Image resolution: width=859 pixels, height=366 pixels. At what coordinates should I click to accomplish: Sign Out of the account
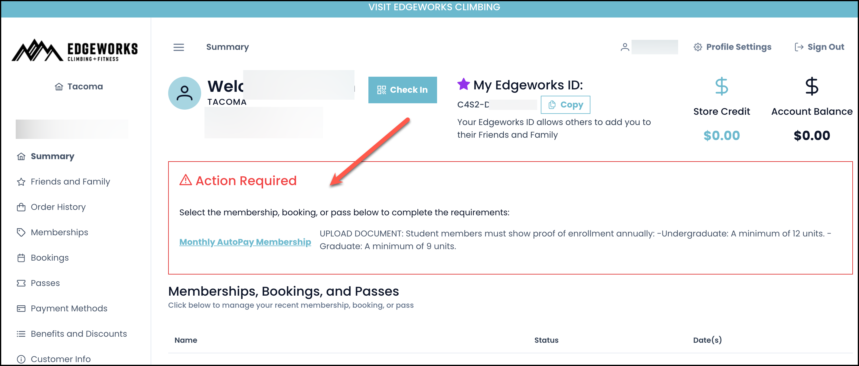click(x=819, y=47)
